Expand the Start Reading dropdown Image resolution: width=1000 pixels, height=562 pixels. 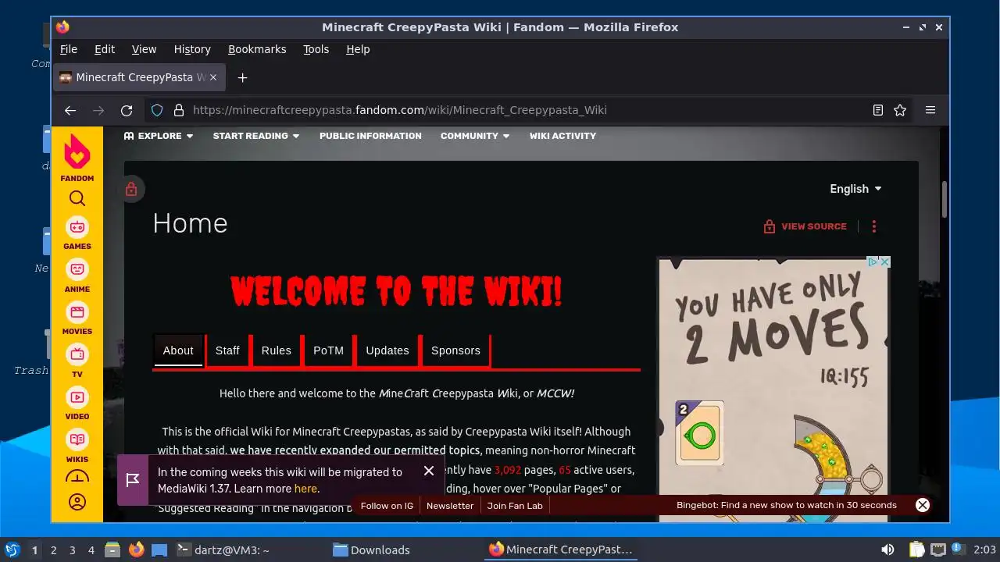coord(256,136)
